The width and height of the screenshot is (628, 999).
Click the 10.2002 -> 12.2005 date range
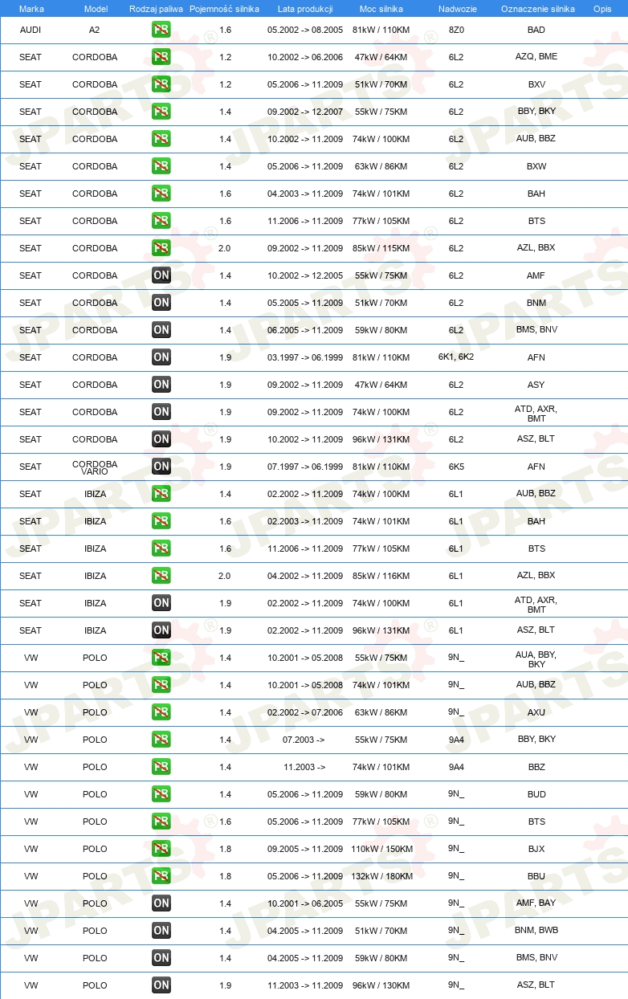(305, 275)
